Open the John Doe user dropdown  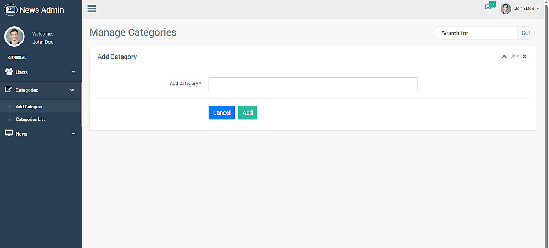[x=525, y=9]
